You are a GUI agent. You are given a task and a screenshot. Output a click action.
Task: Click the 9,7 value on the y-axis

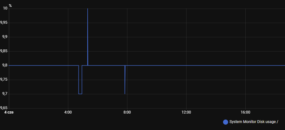pyautogui.click(x=5, y=94)
